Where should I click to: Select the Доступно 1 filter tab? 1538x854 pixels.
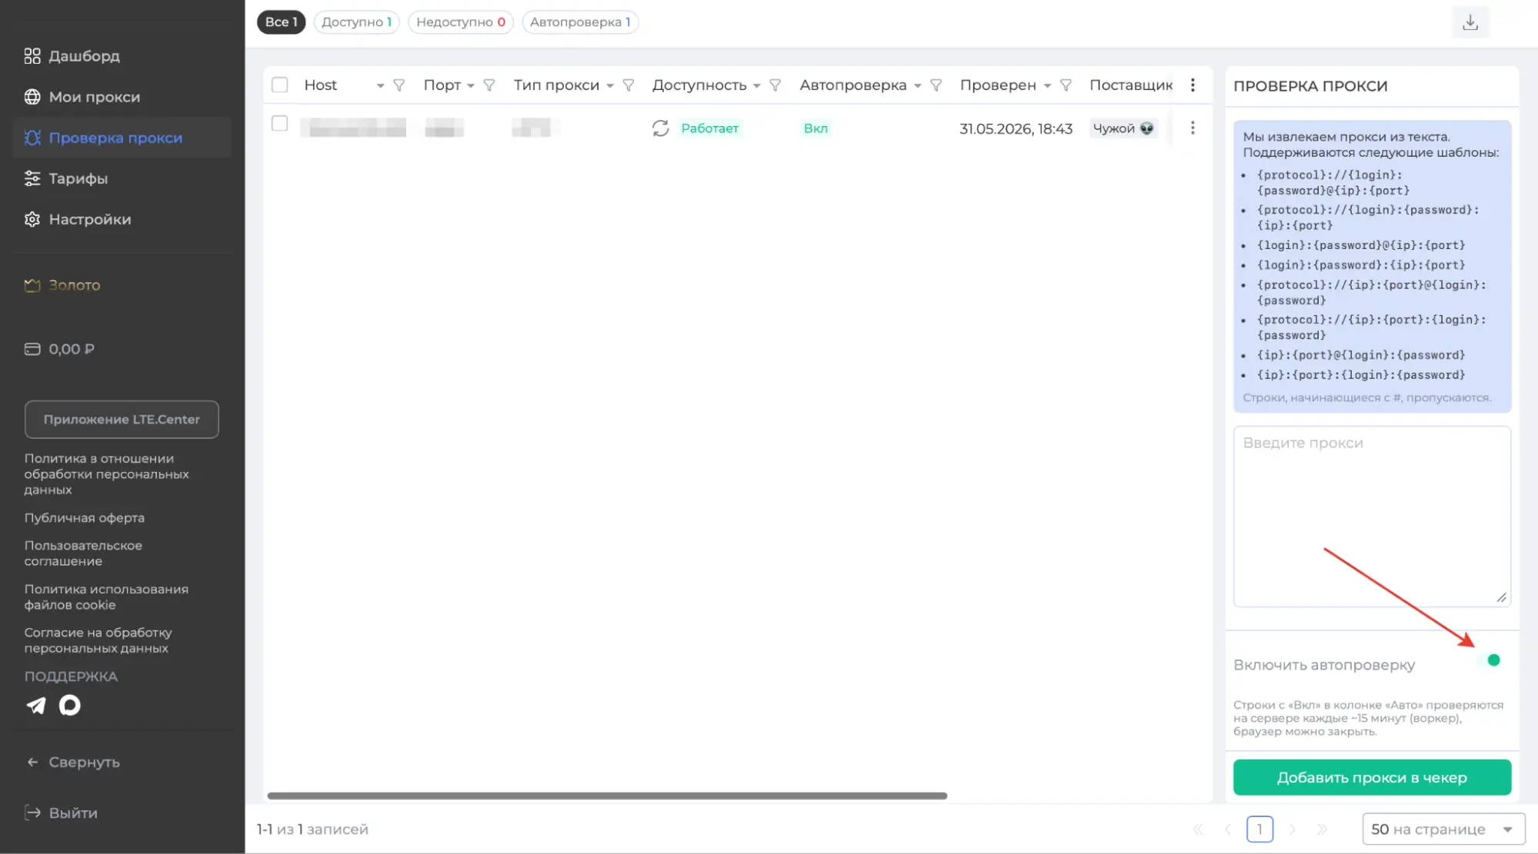tap(356, 22)
